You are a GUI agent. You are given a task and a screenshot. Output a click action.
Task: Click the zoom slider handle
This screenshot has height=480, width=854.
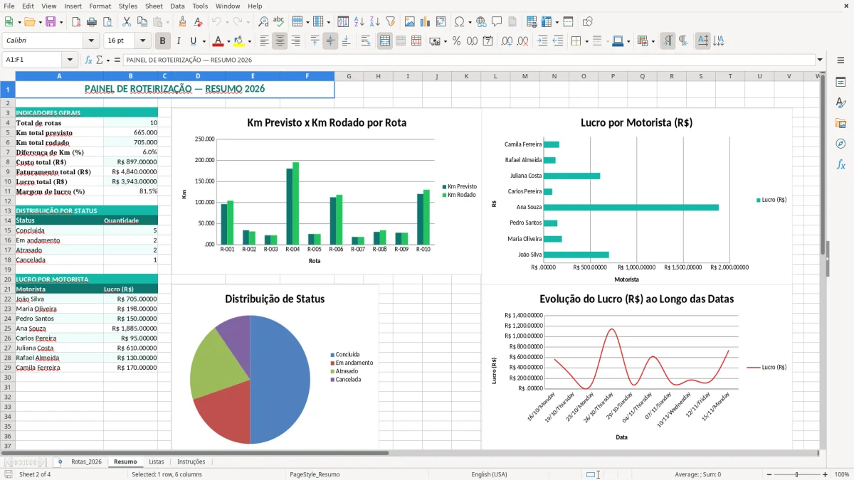pyautogui.click(x=797, y=474)
